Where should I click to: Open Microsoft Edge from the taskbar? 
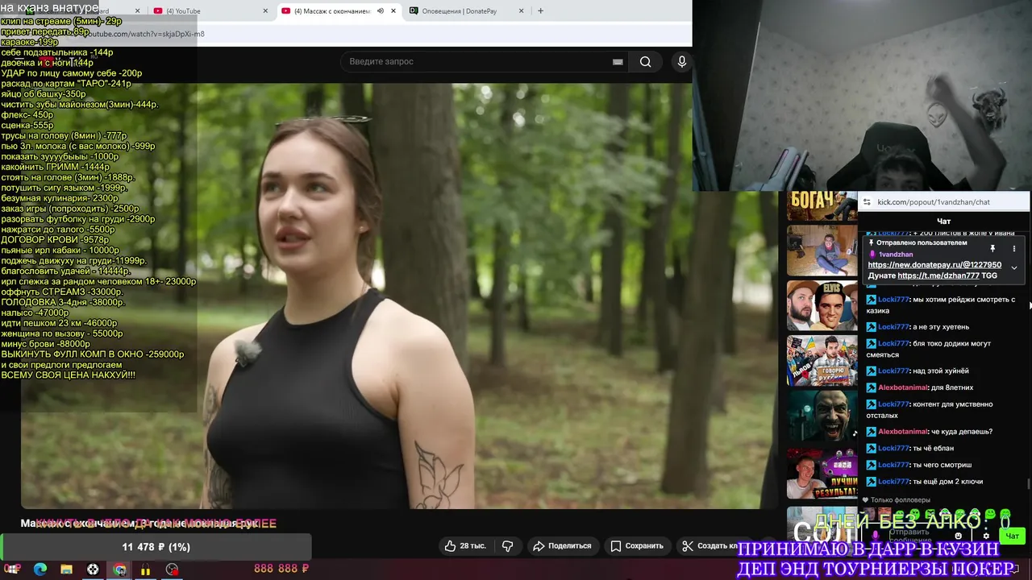pyautogui.click(x=40, y=570)
